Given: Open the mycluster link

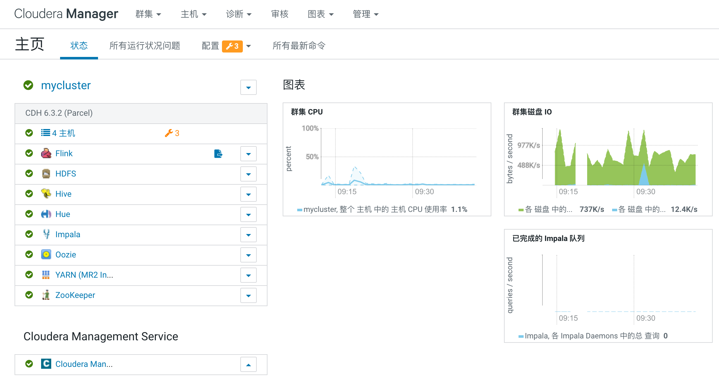Looking at the screenshot, I should point(65,85).
